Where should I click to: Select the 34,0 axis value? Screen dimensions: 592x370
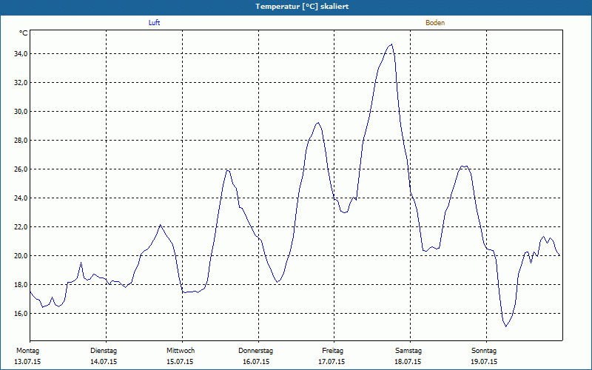point(21,53)
